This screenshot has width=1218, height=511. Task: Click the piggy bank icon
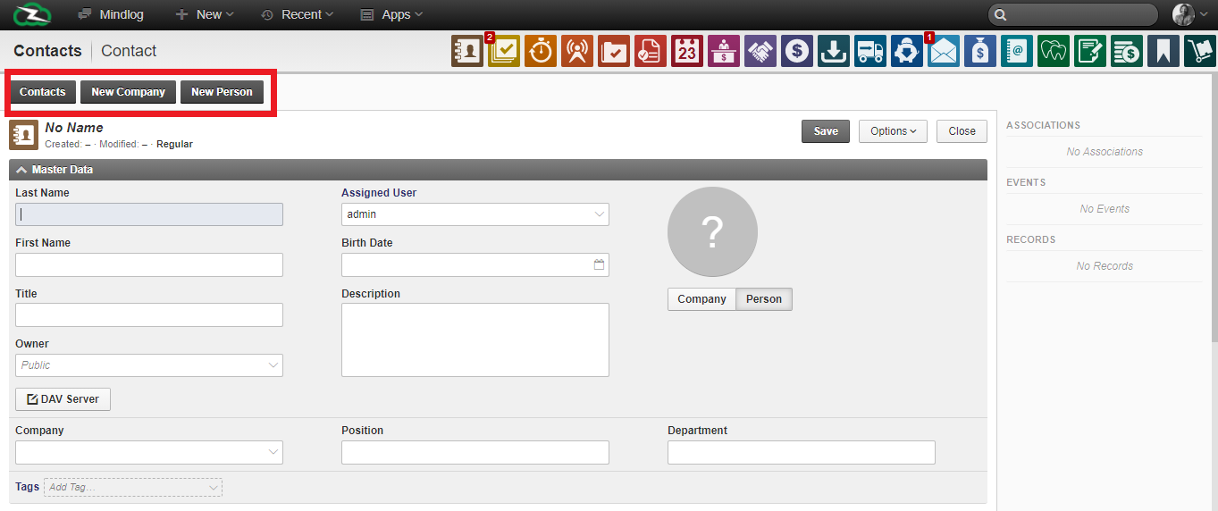click(x=907, y=52)
